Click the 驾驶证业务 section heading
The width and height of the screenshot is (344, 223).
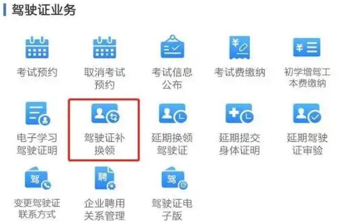point(43,10)
